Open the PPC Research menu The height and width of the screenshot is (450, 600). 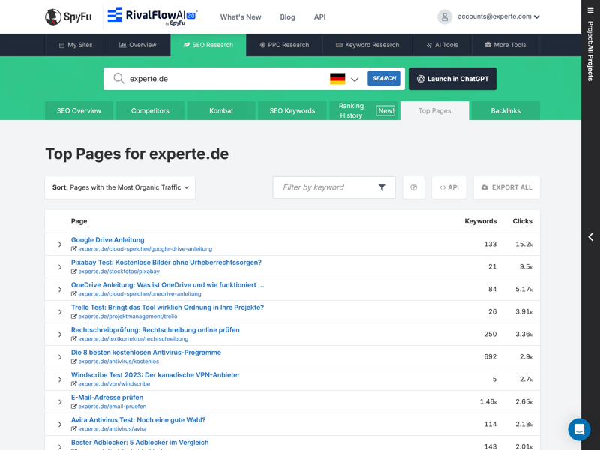click(x=284, y=45)
